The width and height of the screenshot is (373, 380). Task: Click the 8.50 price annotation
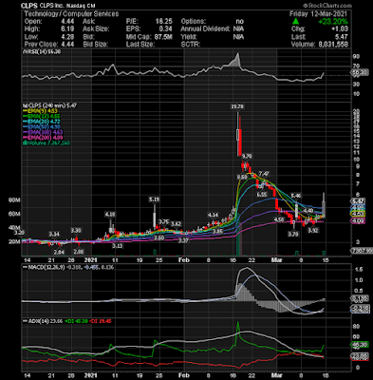click(242, 177)
